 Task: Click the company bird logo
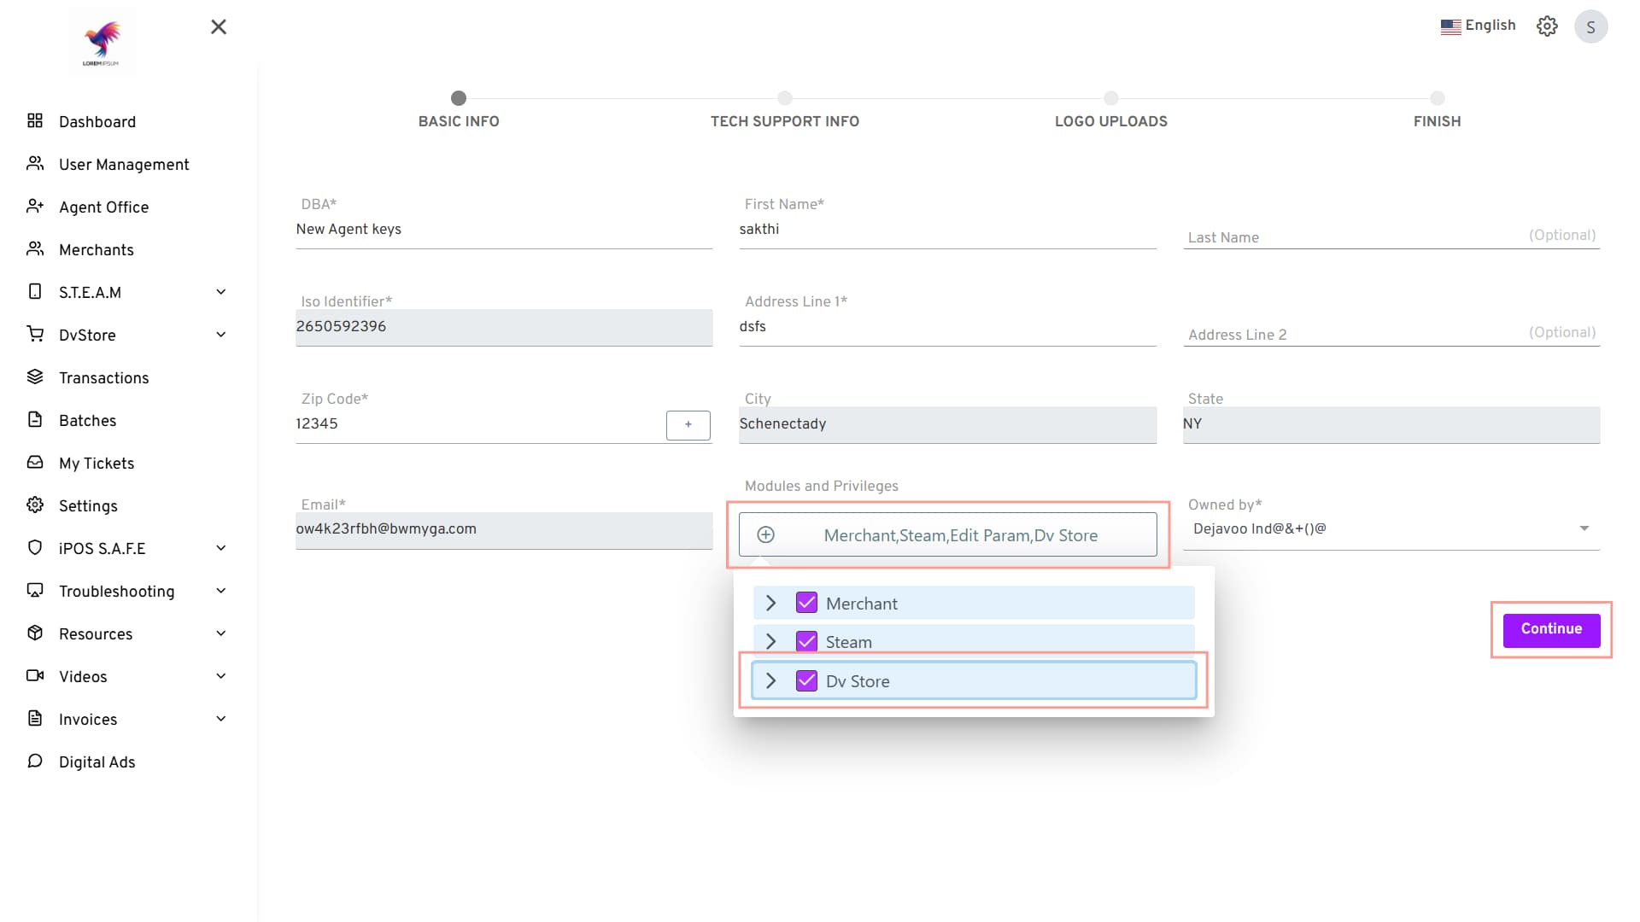click(102, 42)
